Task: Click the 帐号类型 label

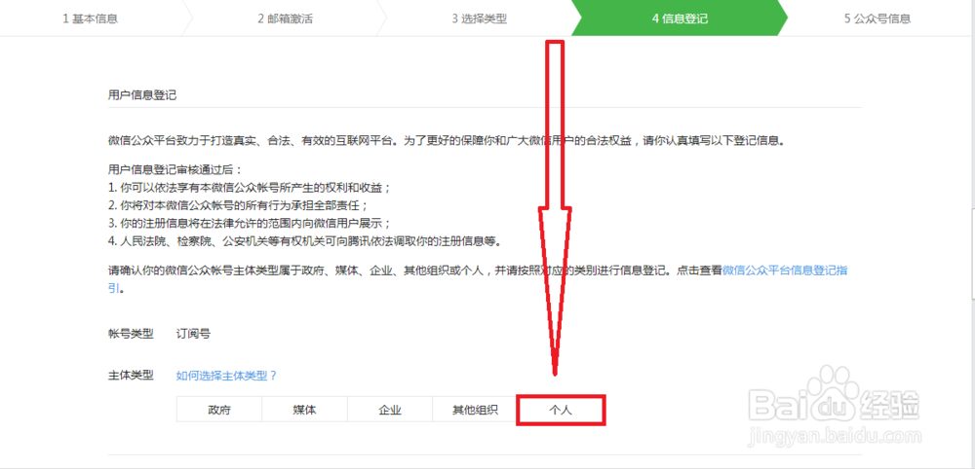Action: 131,334
